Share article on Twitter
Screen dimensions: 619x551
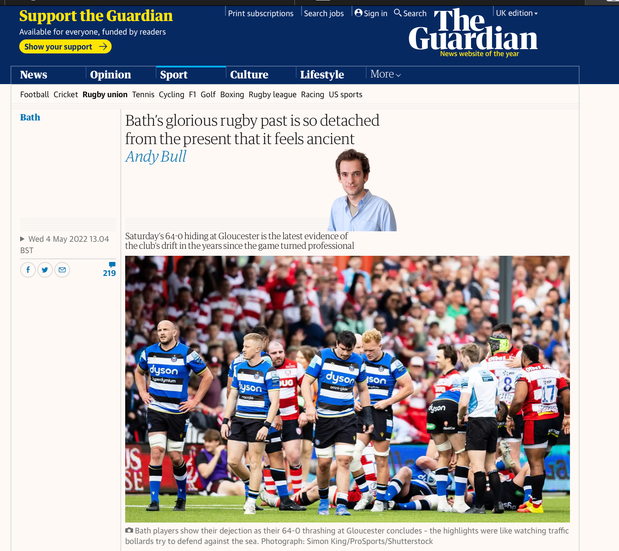pos(45,270)
